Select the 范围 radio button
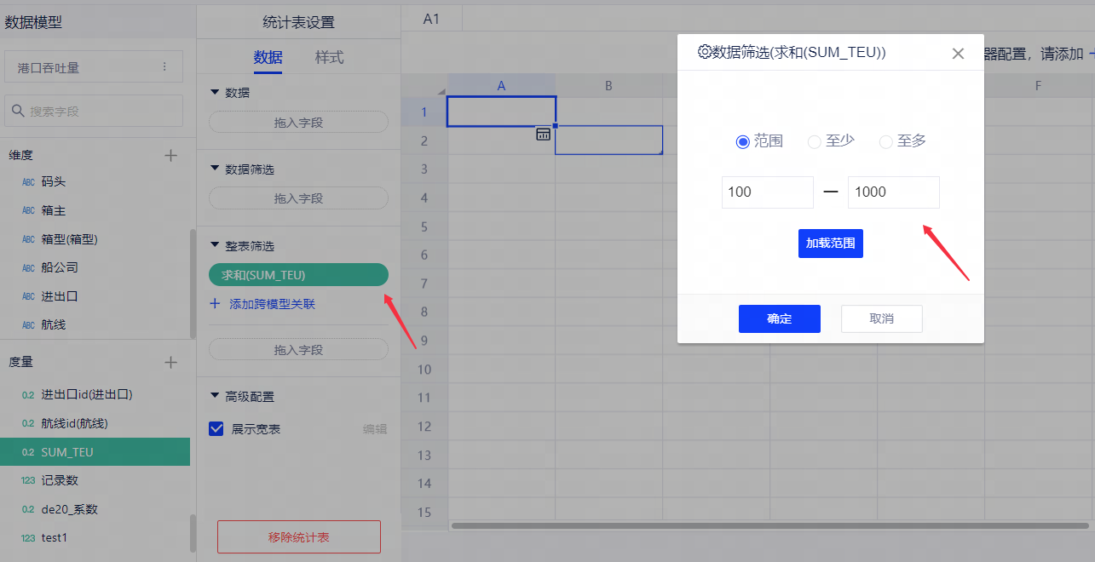 tap(742, 142)
